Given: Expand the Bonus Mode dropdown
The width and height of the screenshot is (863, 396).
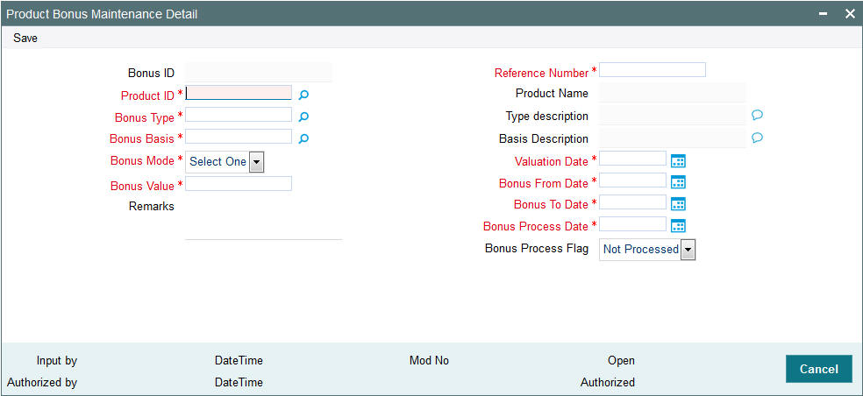Looking at the screenshot, I should [x=256, y=162].
